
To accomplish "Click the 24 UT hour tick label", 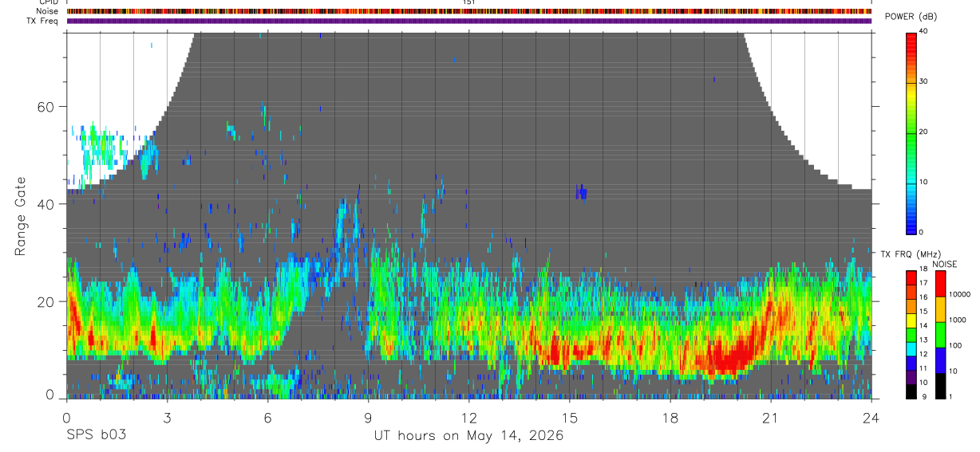I will (871, 418).
